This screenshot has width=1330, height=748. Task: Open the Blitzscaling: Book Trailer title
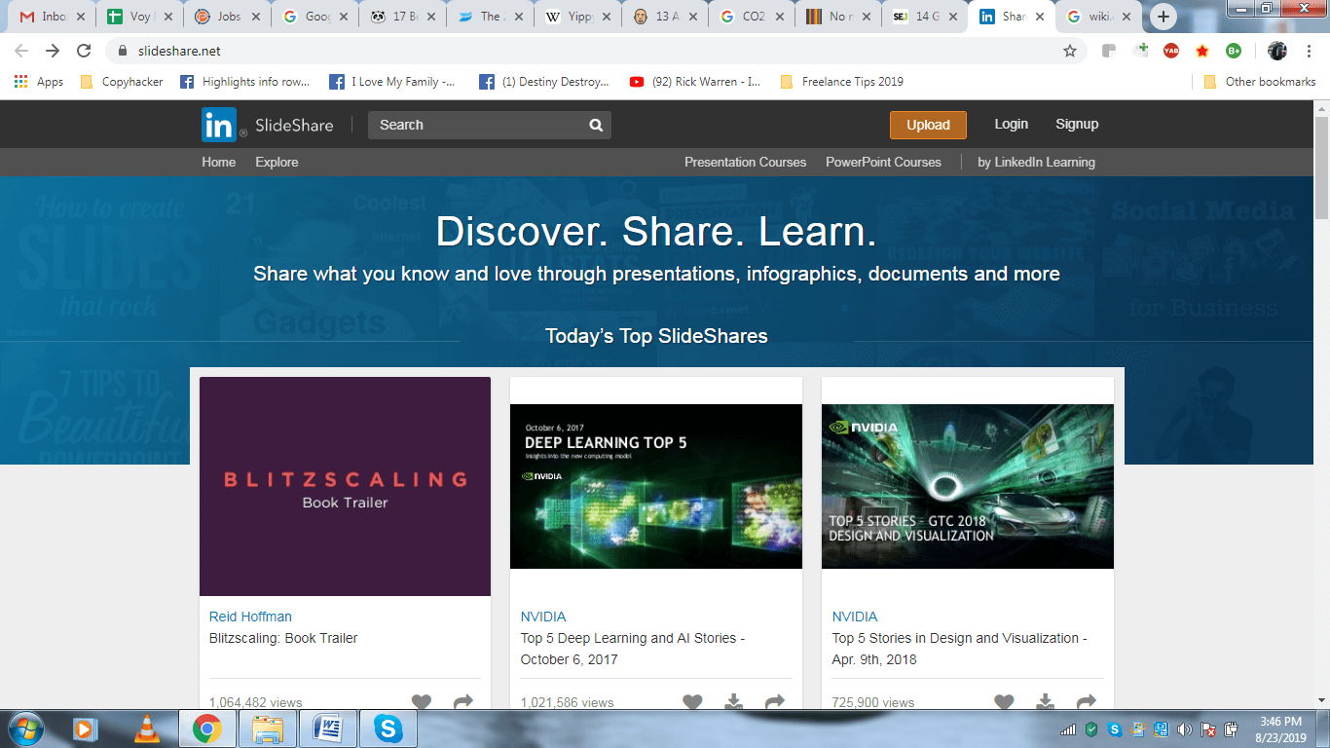coord(283,638)
